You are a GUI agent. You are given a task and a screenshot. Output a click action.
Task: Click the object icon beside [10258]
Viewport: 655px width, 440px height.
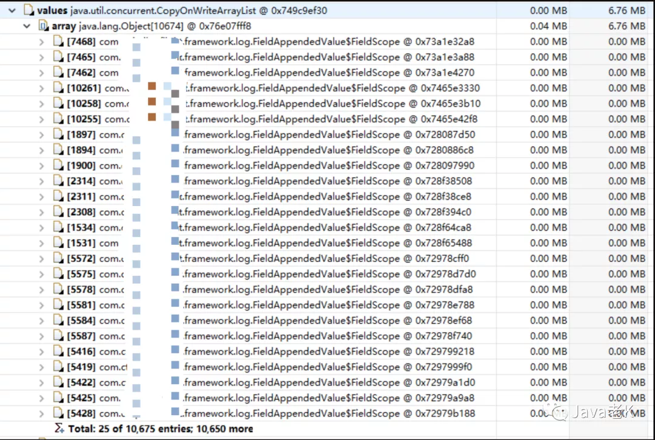pos(58,103)
